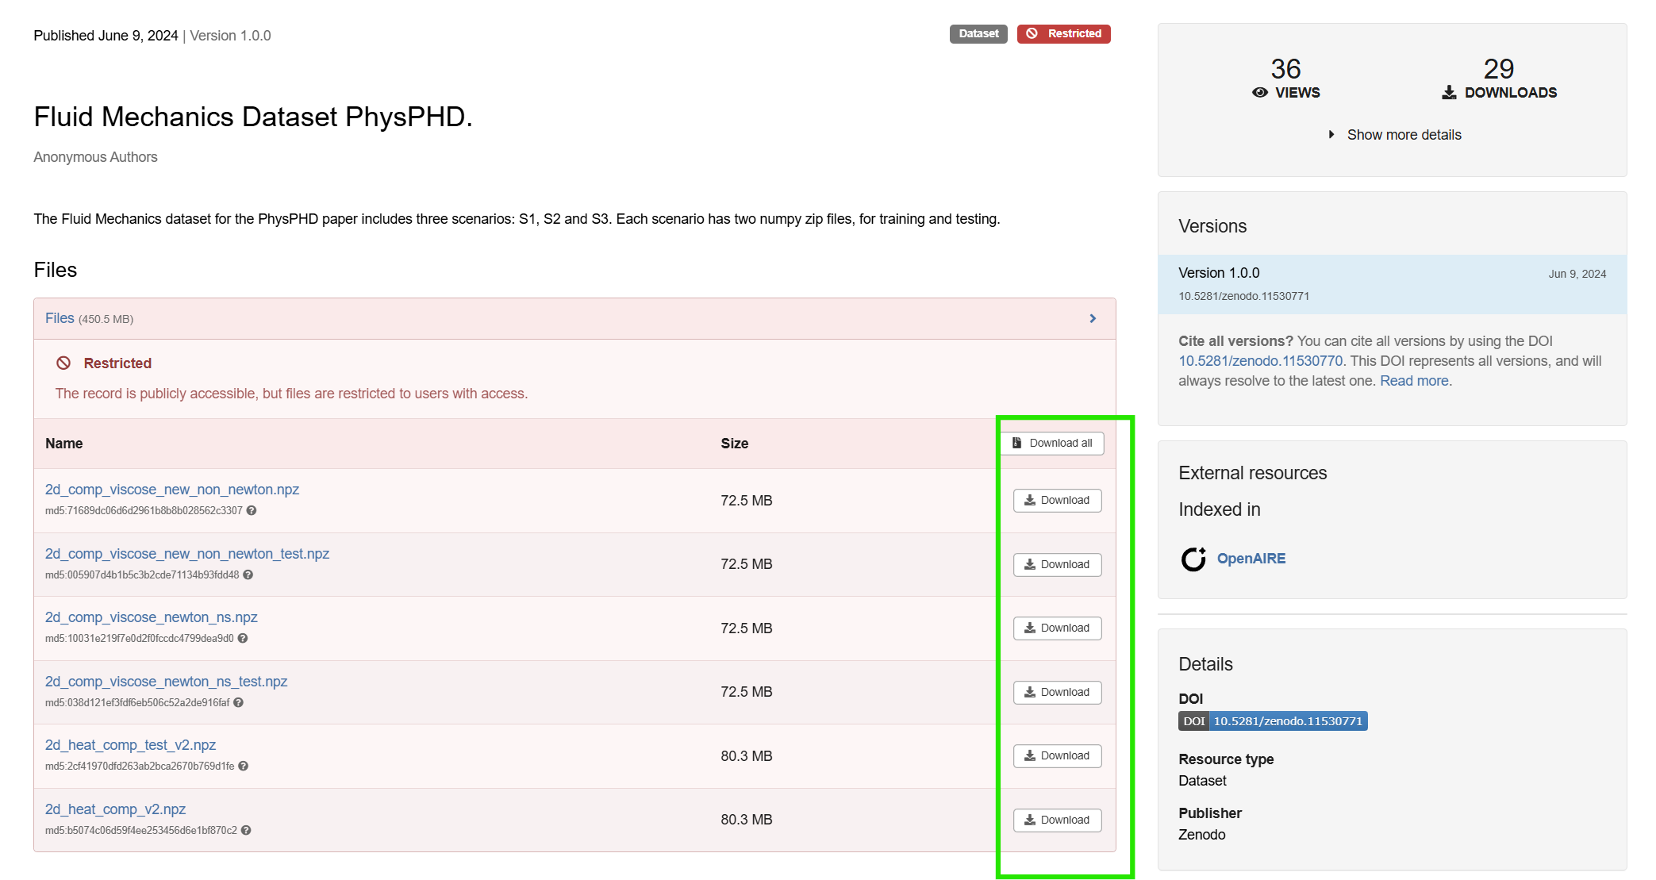Image resolution: width=1656 pixels, height=880 pixels.
Task: Click the grey Dataset badge
Action: [x=978, y=34]
